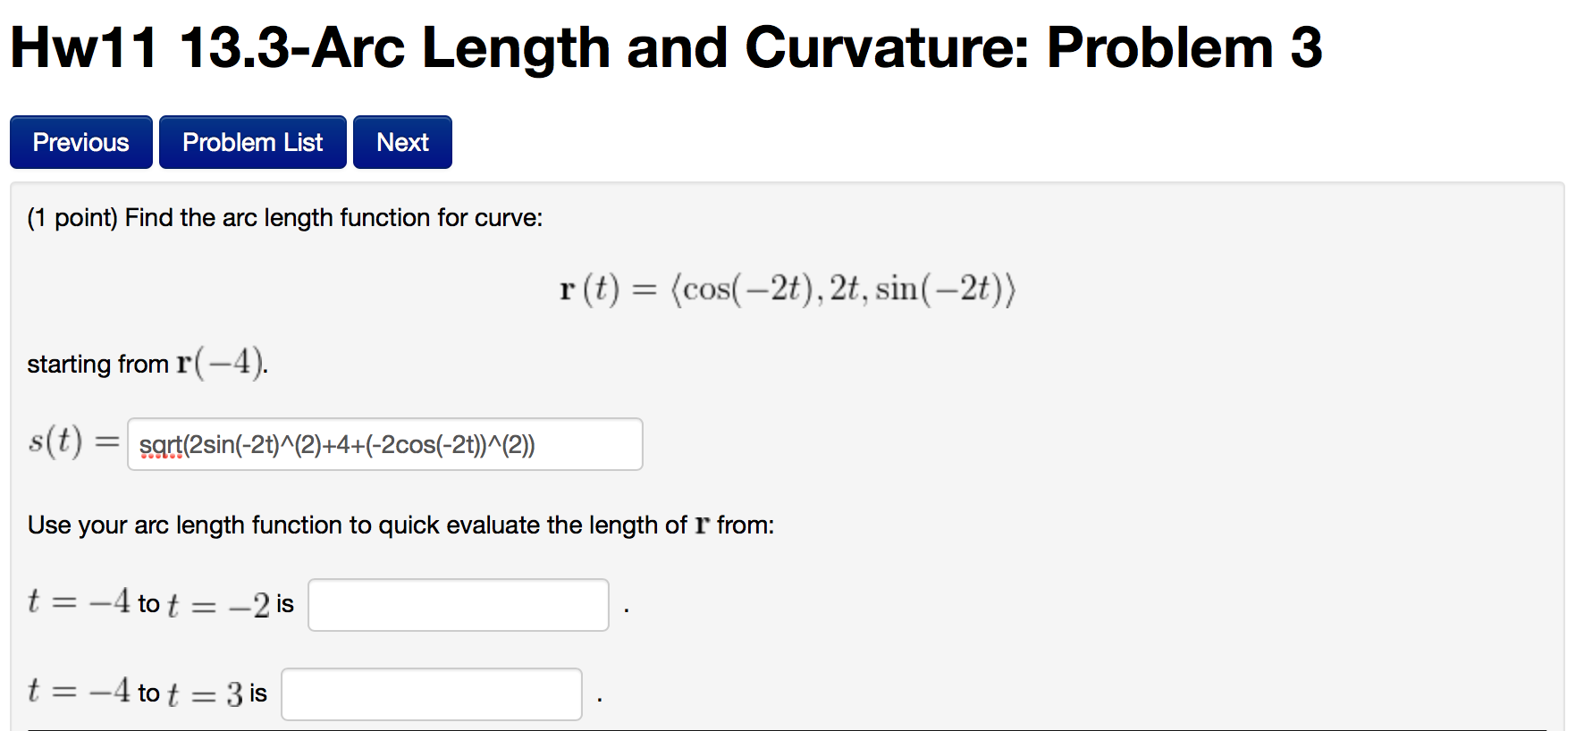
Task: Click the page title Hw11 13.3-Arc Length and Curvature
Action: point(536,46)
